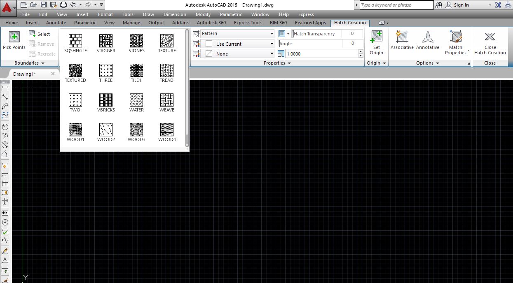Adjust the hatch Angle slider
Screen dimensions: 513x283
coord(310,44)
